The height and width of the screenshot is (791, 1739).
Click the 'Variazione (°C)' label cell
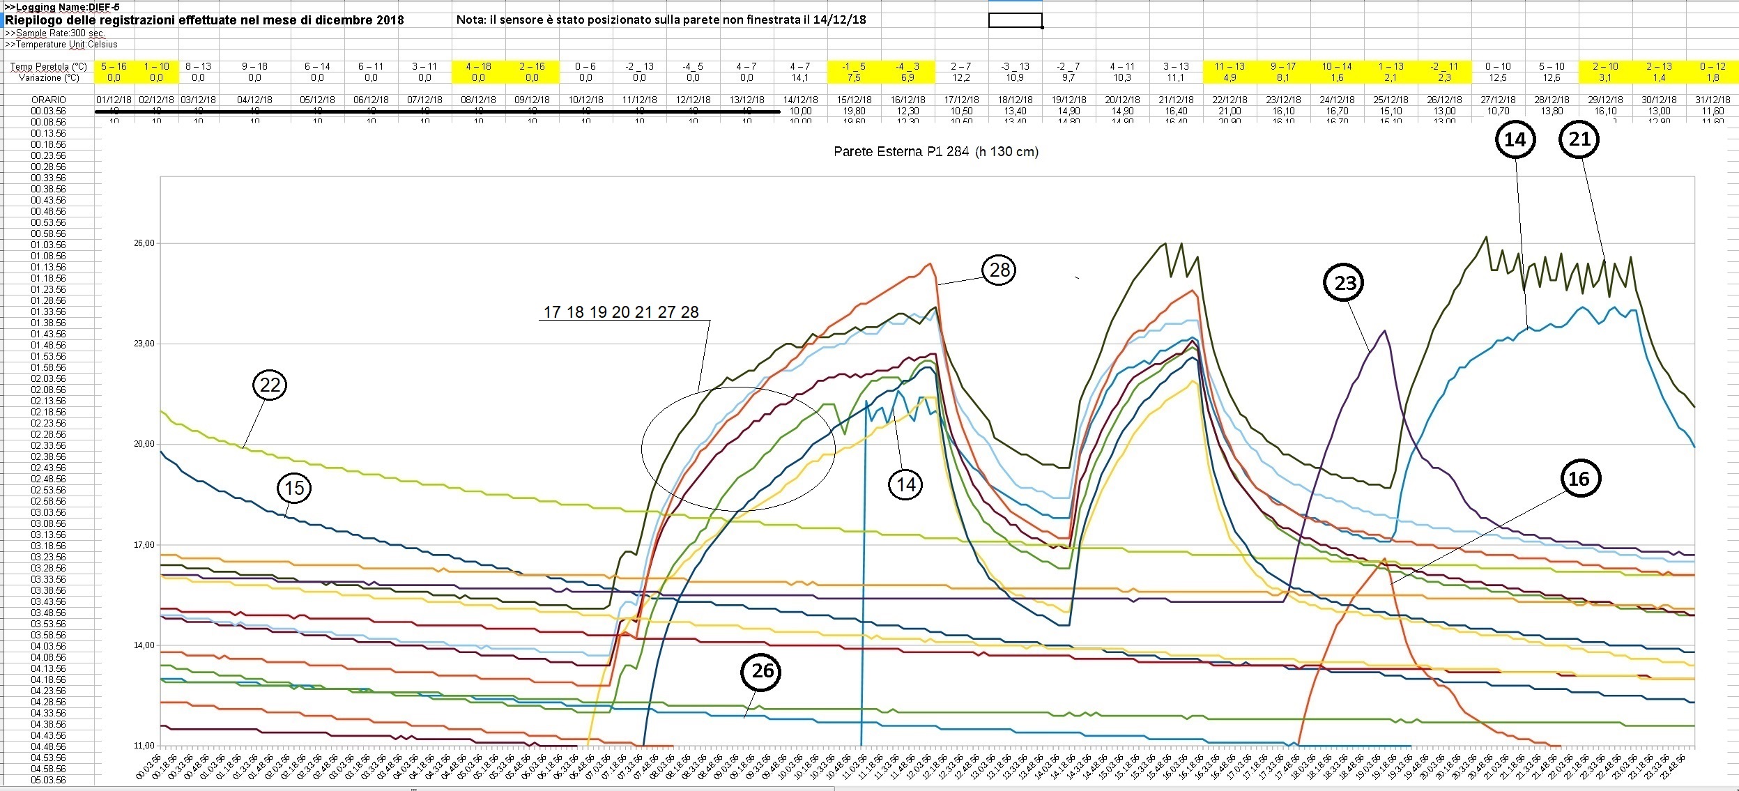tap(49, 77)
